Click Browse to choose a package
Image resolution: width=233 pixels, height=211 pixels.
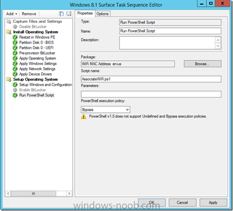pos(202,64)
